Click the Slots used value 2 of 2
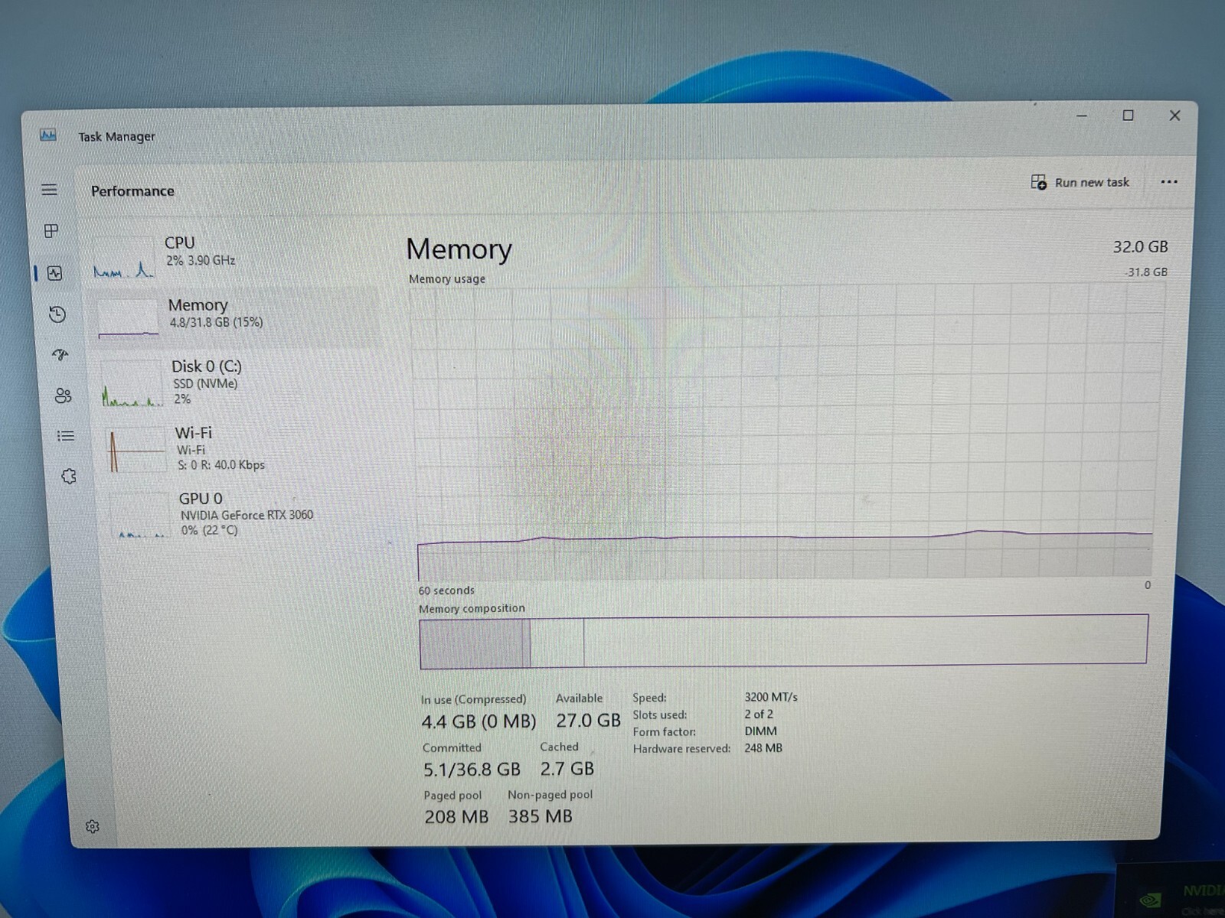1225x918 pixels. (759, 714)
